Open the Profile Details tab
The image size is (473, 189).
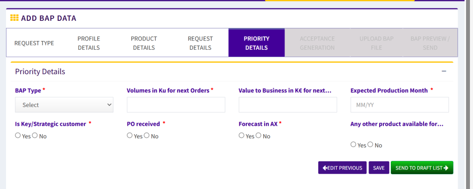tap(89, 43)
